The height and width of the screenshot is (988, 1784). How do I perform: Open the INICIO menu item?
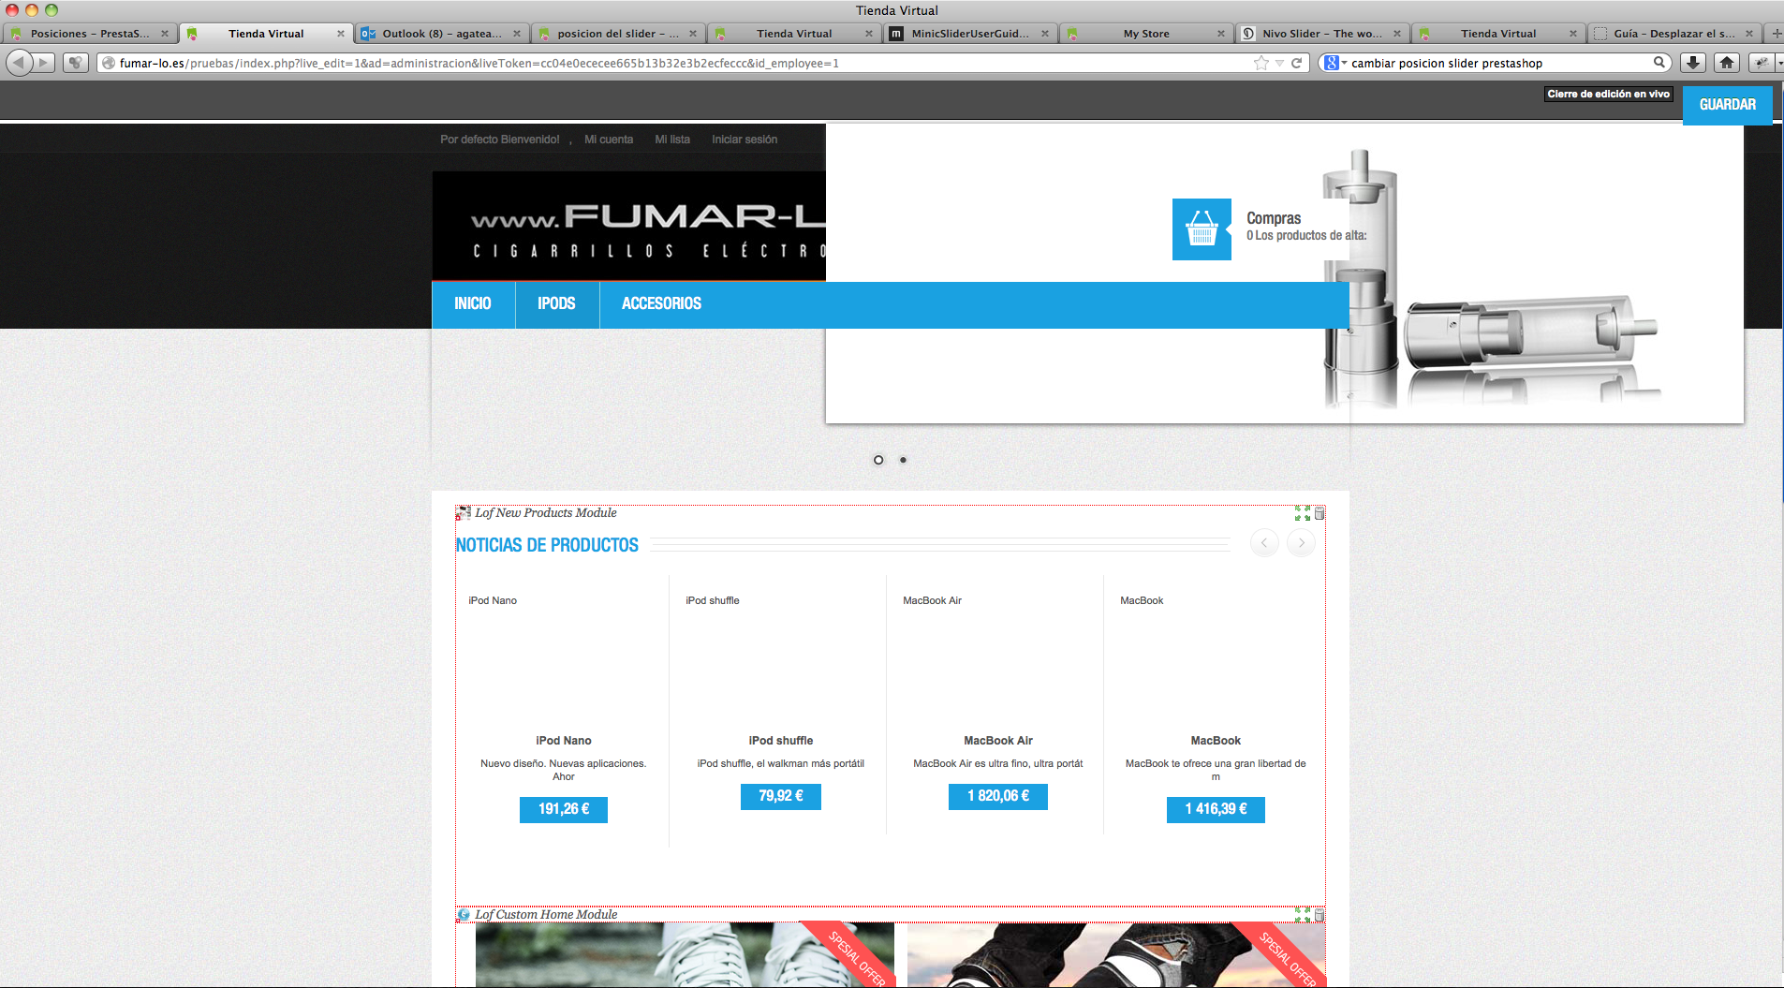tap(473, 303)
